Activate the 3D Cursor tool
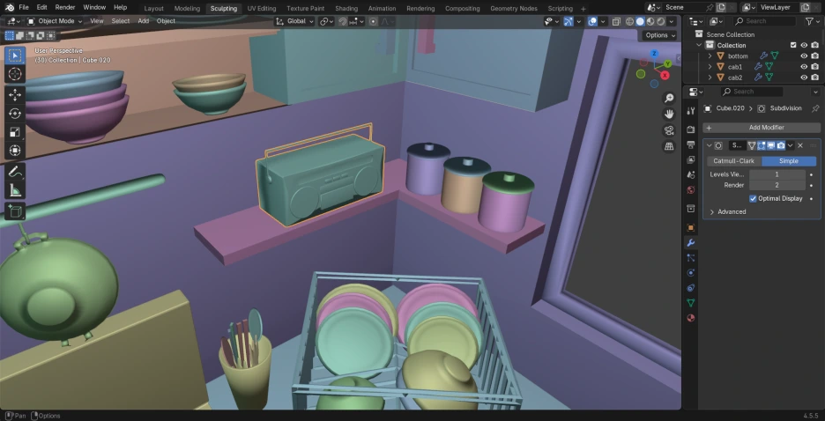The image size is (825, 421). click(15, 74)
